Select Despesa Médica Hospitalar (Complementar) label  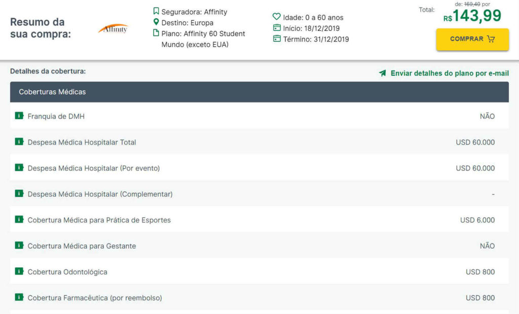100,194
